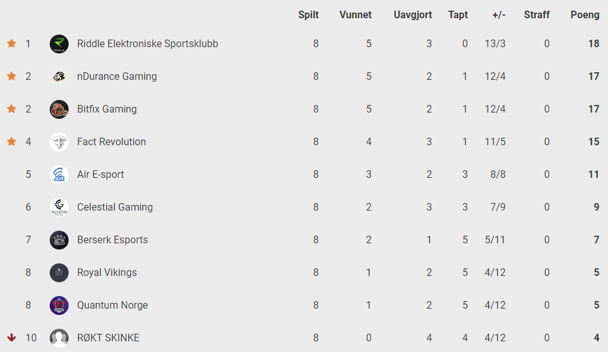Click the Berserk Esports team logo
The width and height of the screenshot is (608, 352).
[59, 240]
